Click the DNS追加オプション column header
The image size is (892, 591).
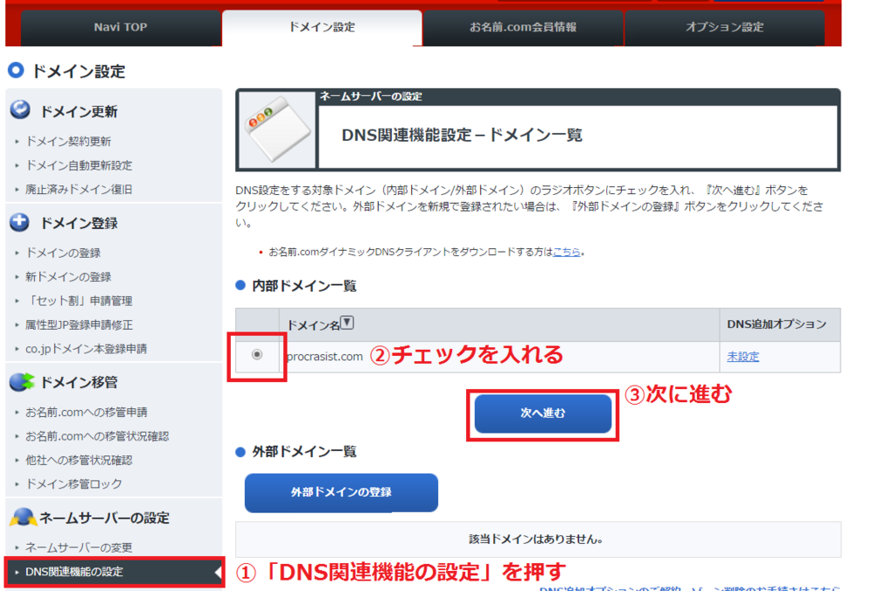click(x=776, y=325)
